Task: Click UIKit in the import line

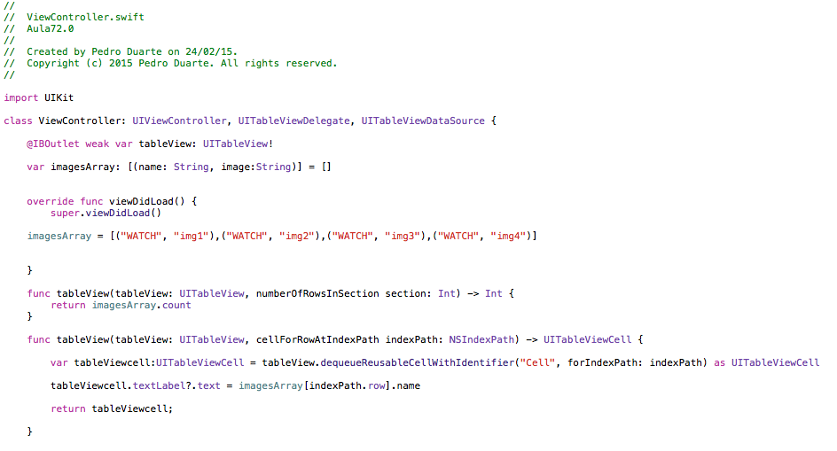Action: [59, 97]
